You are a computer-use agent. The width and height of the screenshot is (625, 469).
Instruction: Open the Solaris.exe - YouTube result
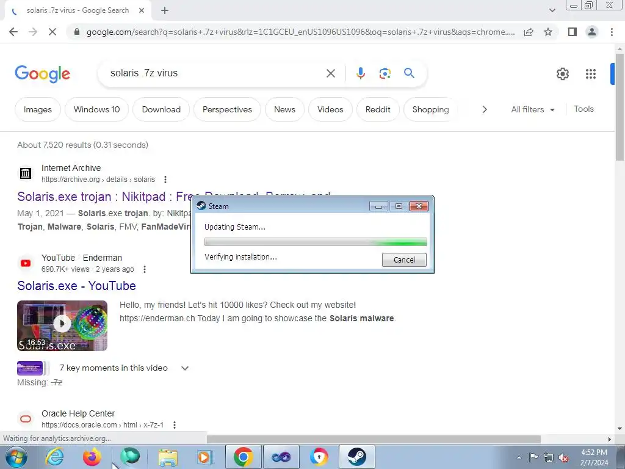pyautogui.click(x=76, y=286)
